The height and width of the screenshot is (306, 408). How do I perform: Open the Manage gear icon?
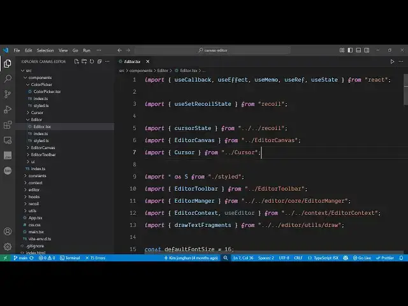8,247
